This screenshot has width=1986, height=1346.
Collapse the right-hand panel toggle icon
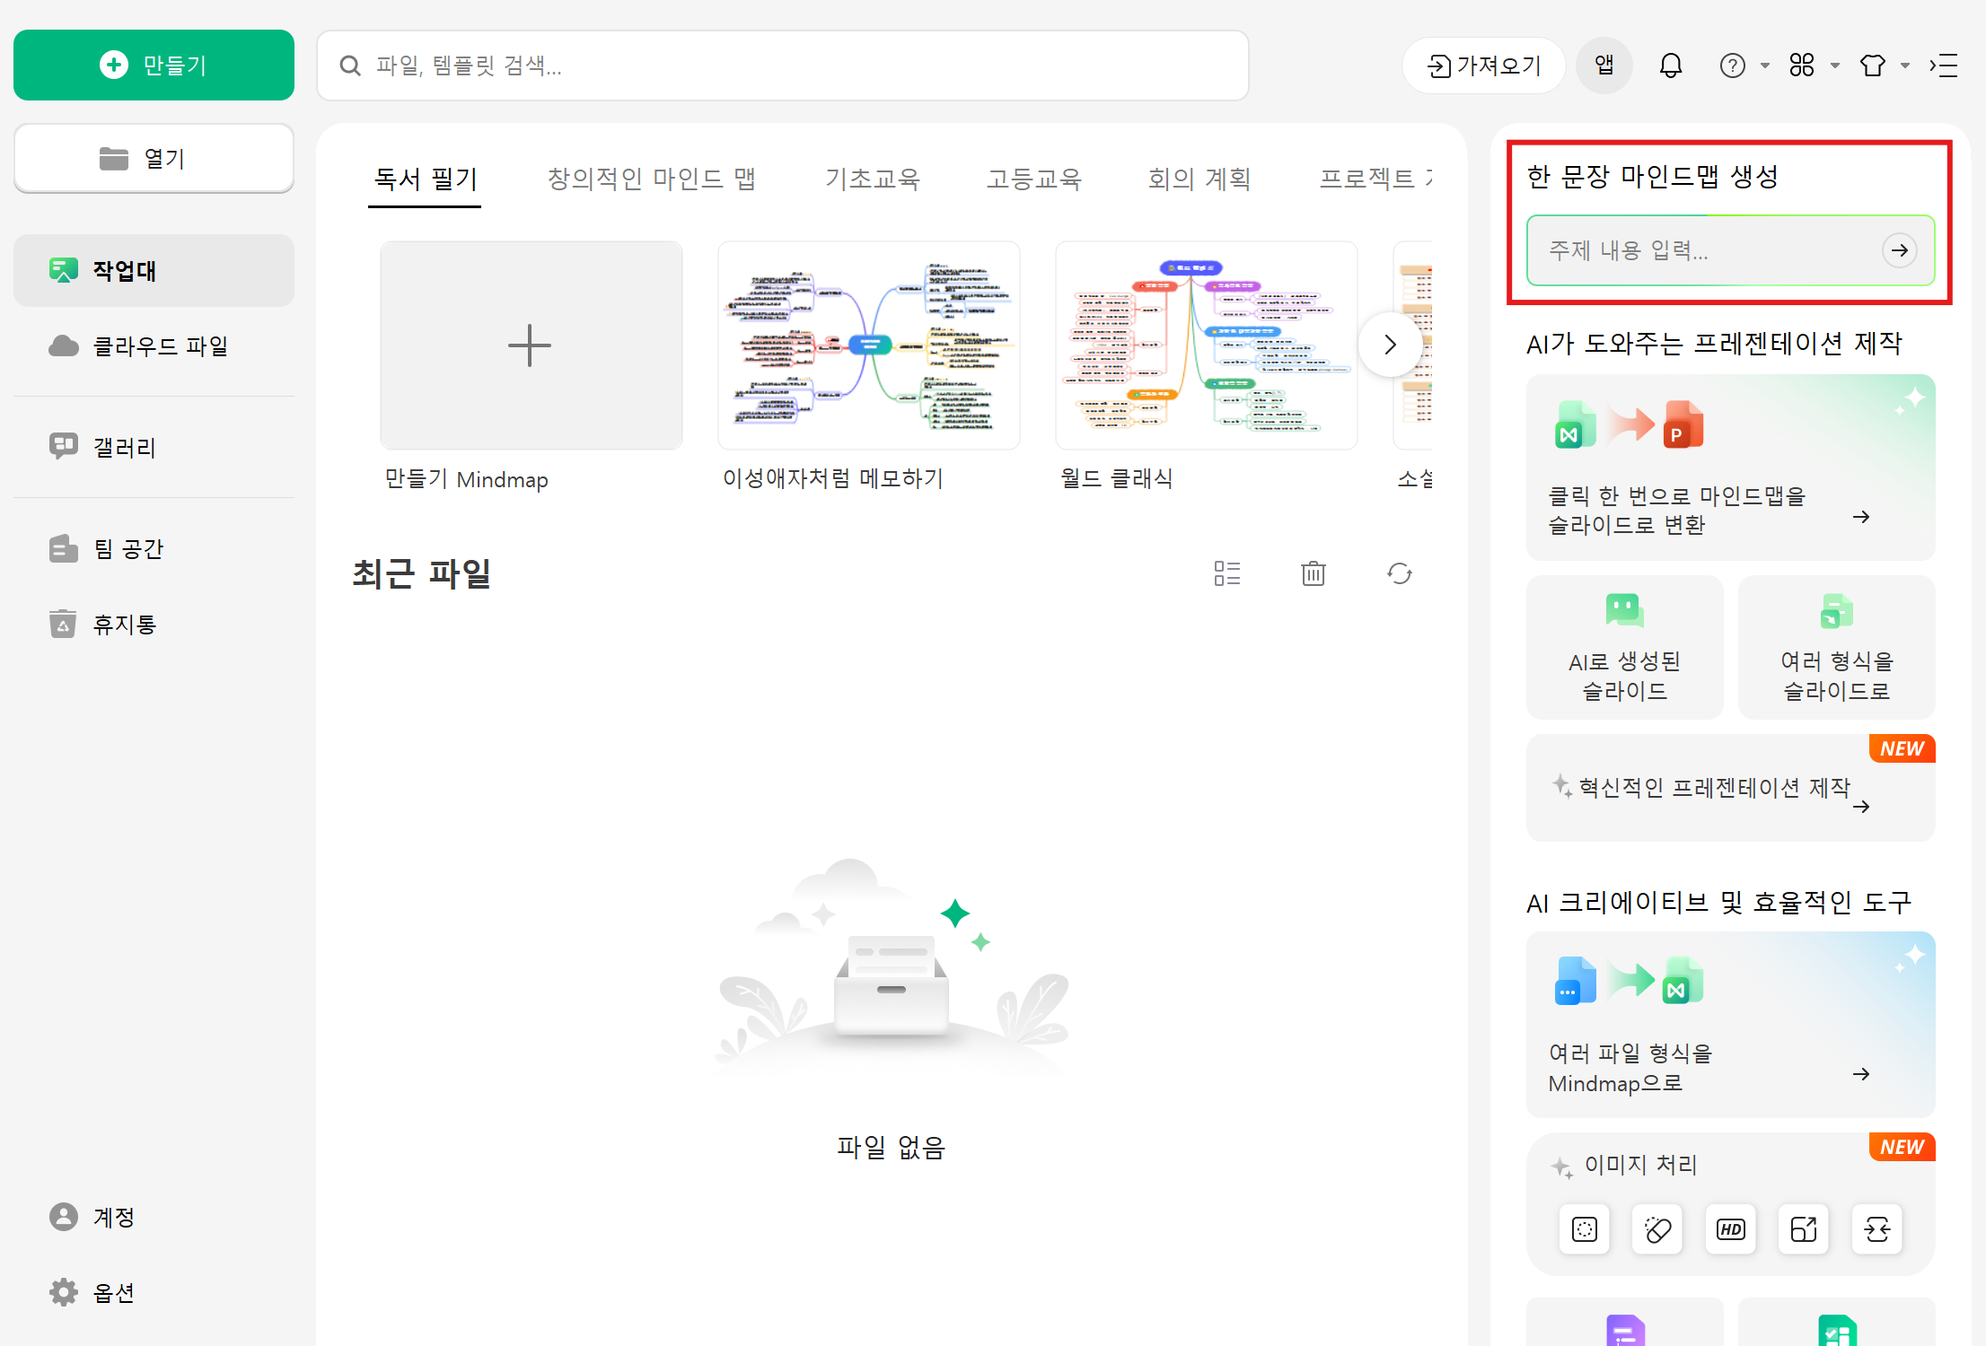tap(1944, 66)
